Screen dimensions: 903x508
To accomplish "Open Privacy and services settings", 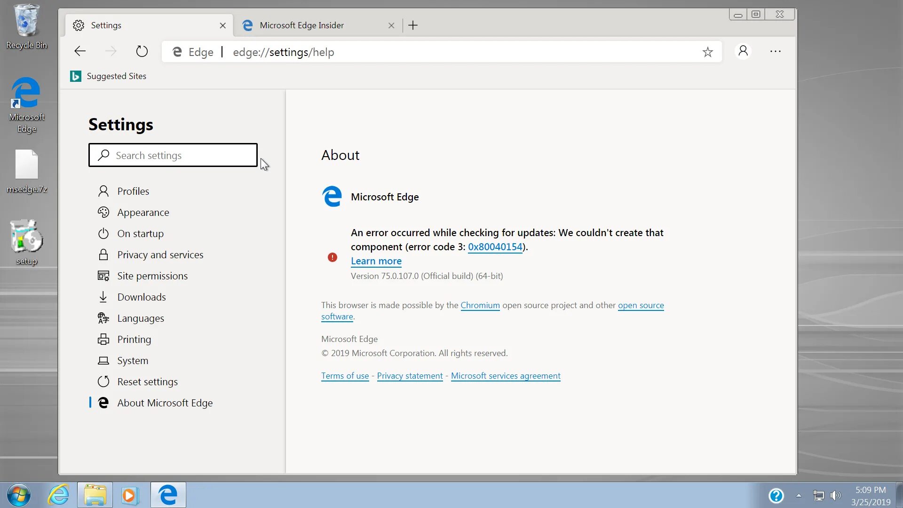I will (x=160, y=255).
